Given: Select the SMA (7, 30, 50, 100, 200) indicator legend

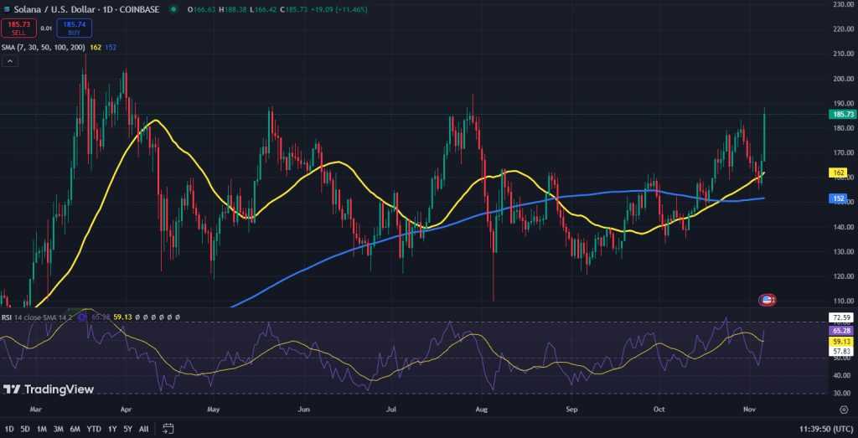Looking at the screenshot, I should tap(44, 48).
